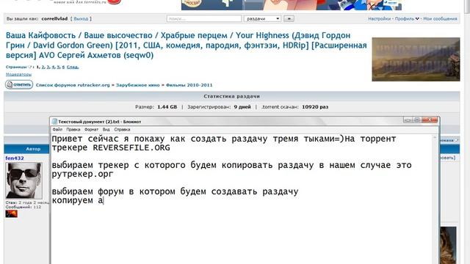Click the Notepad vertical scrollbar
470x264 pixels.
pos(435,199)
